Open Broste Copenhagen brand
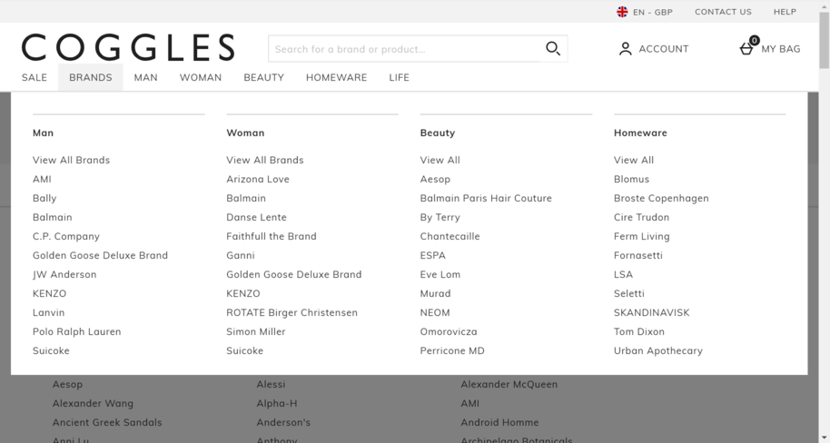 pyautogui.click(x=661, y=198)
